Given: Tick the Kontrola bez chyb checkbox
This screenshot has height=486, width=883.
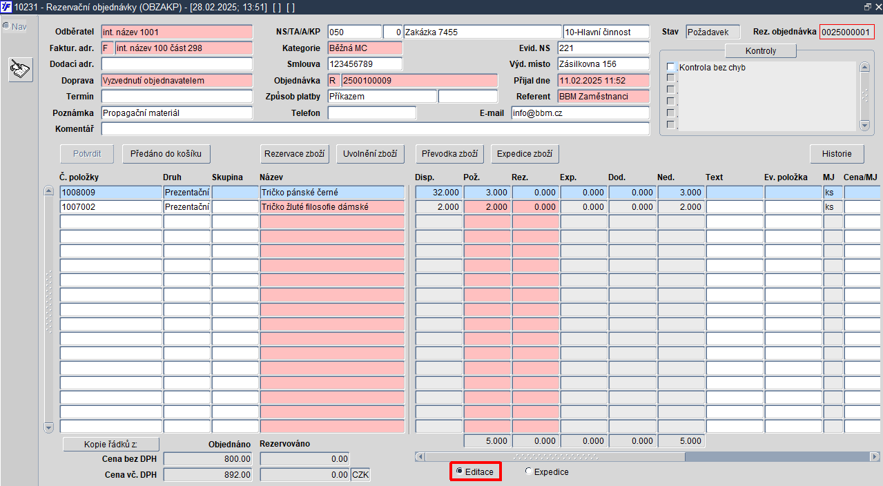Looking at the screenshot, I should pos(670,67).
